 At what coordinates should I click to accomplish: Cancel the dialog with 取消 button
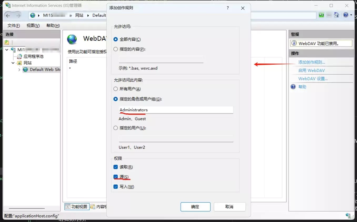[x=229, y=207]
